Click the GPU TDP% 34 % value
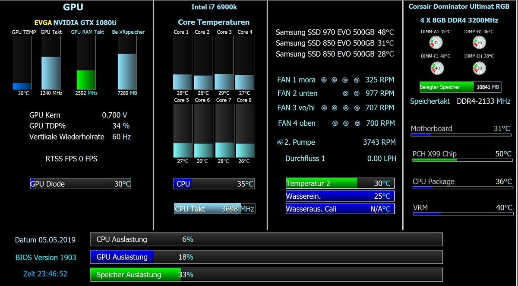518x286 pixels. coord(121,126)
